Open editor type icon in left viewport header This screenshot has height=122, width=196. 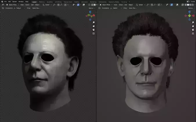tap(3, 5)
